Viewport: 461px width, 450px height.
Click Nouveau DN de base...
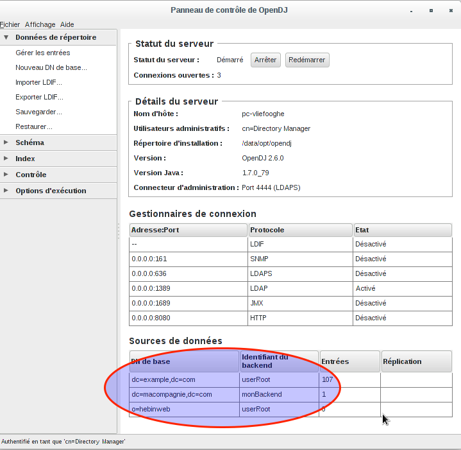pyautogui.click(x=51, y=67)
